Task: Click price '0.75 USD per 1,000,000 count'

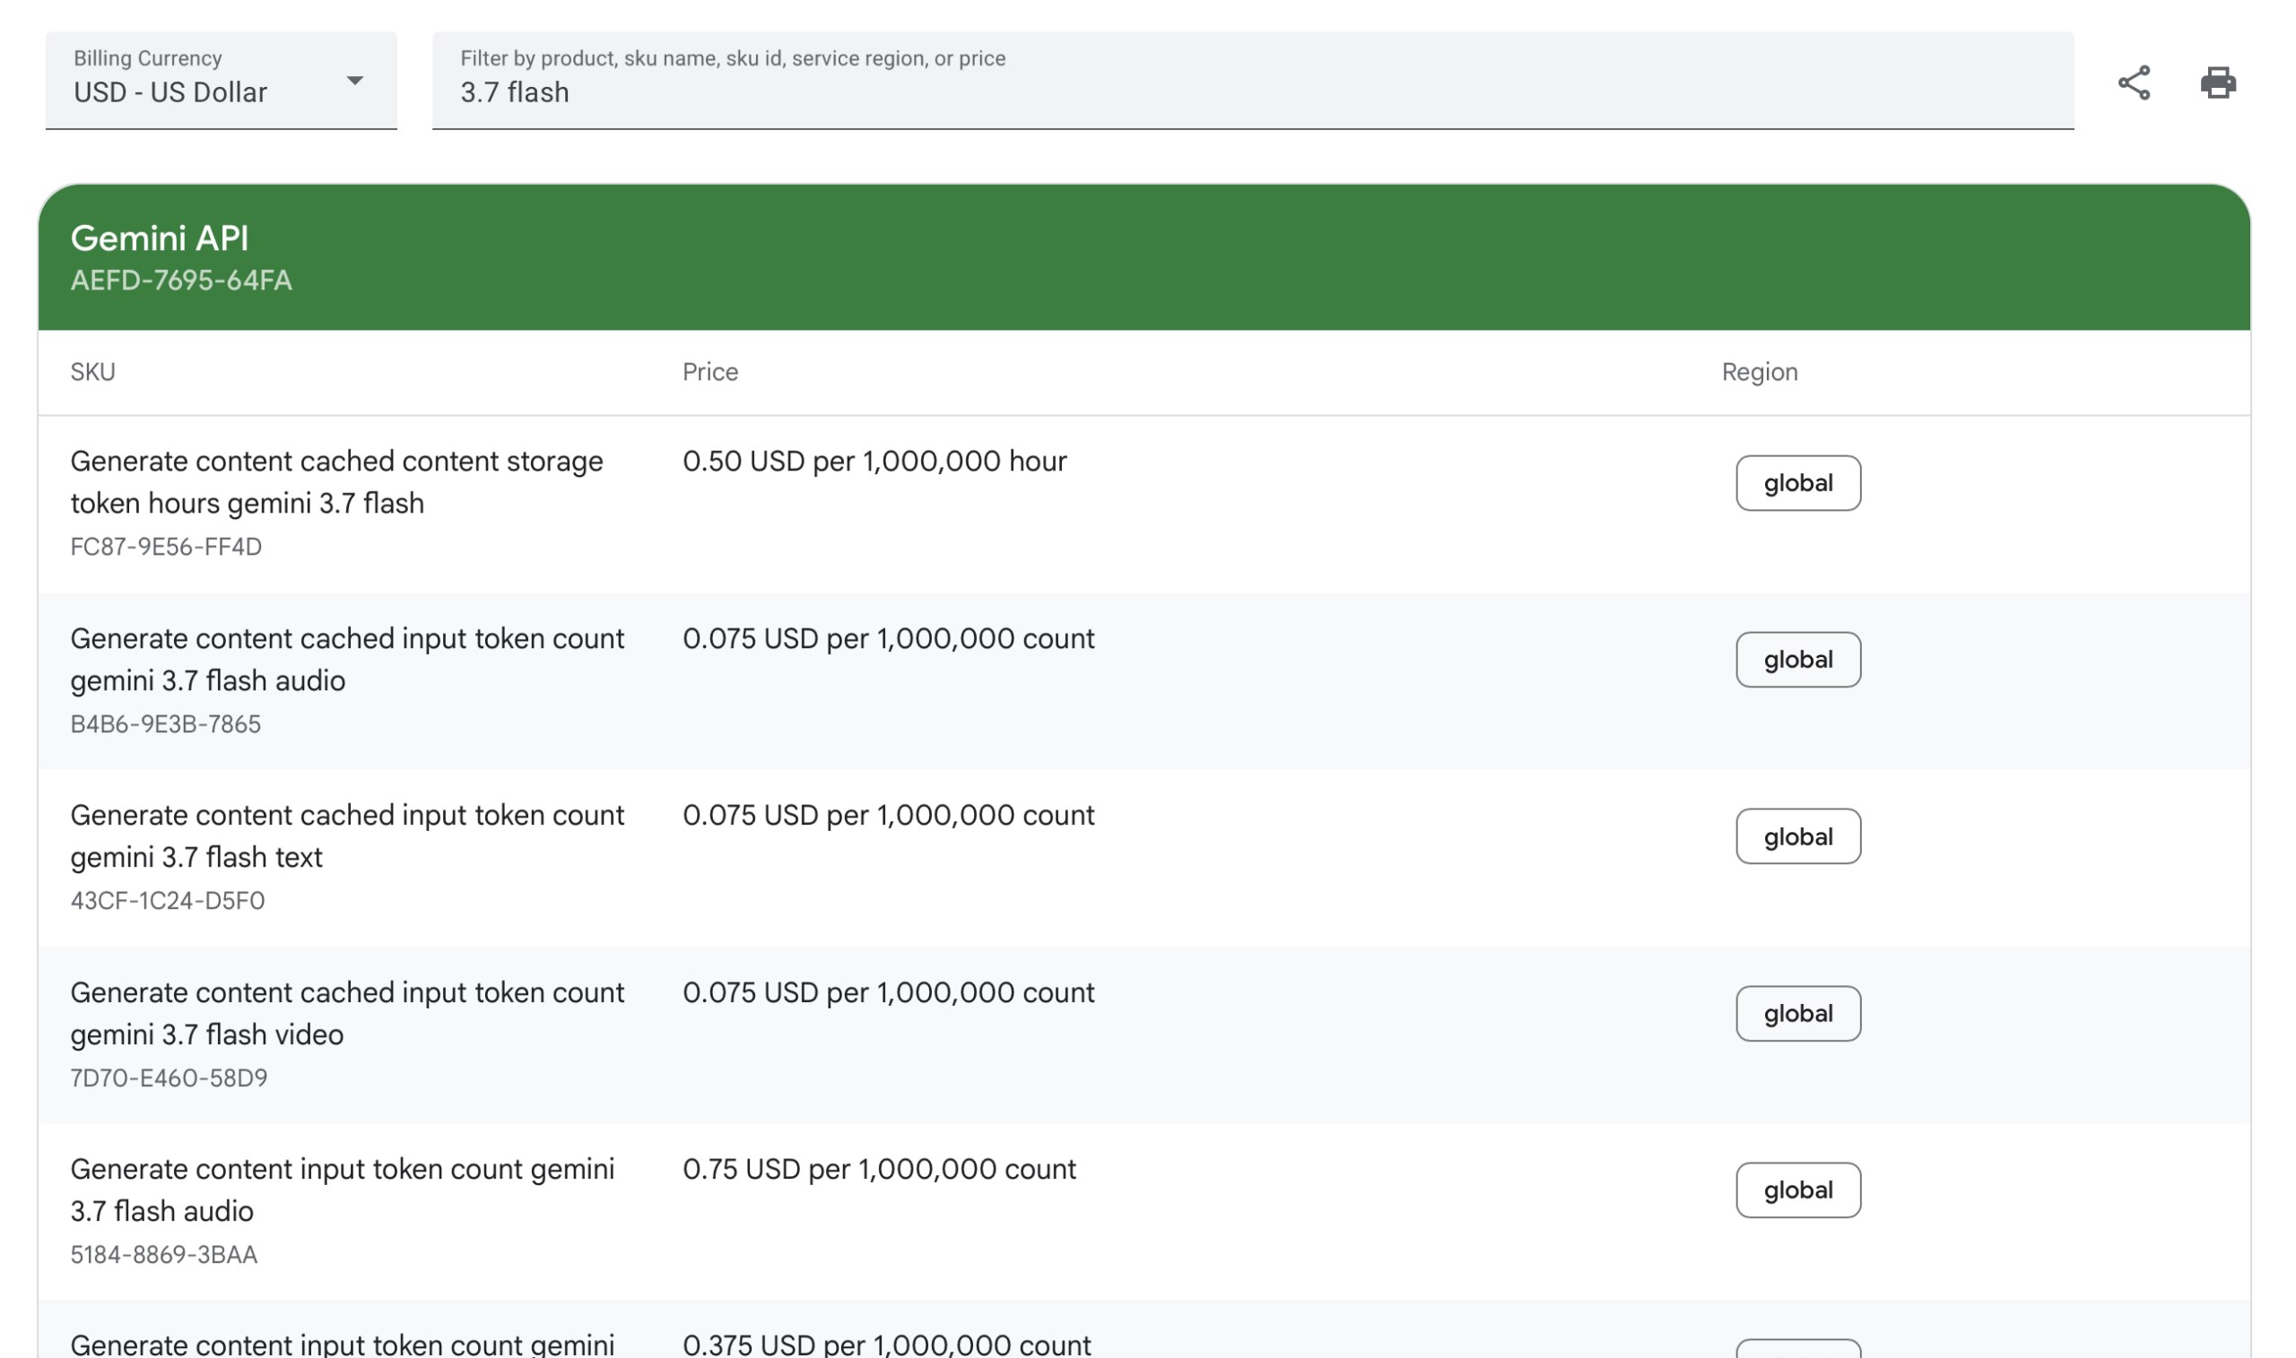Action: [879, 1170]
